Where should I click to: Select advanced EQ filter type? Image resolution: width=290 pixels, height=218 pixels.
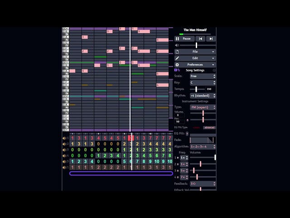[x=209, y=128]
